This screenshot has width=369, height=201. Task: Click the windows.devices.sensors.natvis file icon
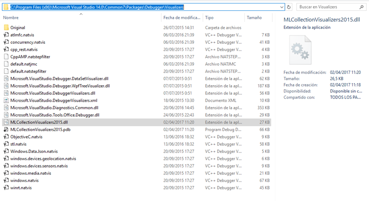pos(6,165)
